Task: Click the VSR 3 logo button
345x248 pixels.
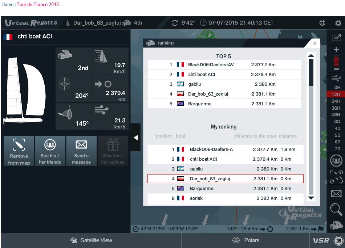Action: 329,240
